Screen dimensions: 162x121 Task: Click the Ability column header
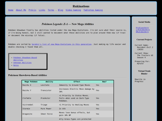coord(49,82)
